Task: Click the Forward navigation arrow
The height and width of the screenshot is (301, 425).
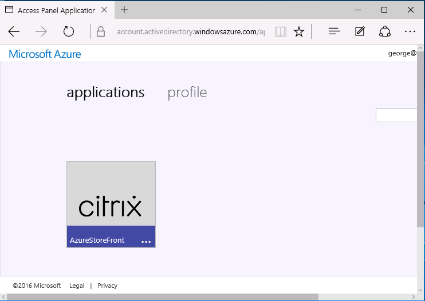Action: point(41,32)
